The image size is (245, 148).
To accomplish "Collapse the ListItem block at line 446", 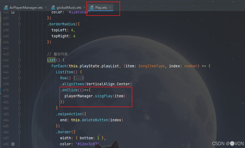I will (x=19, y=72).
